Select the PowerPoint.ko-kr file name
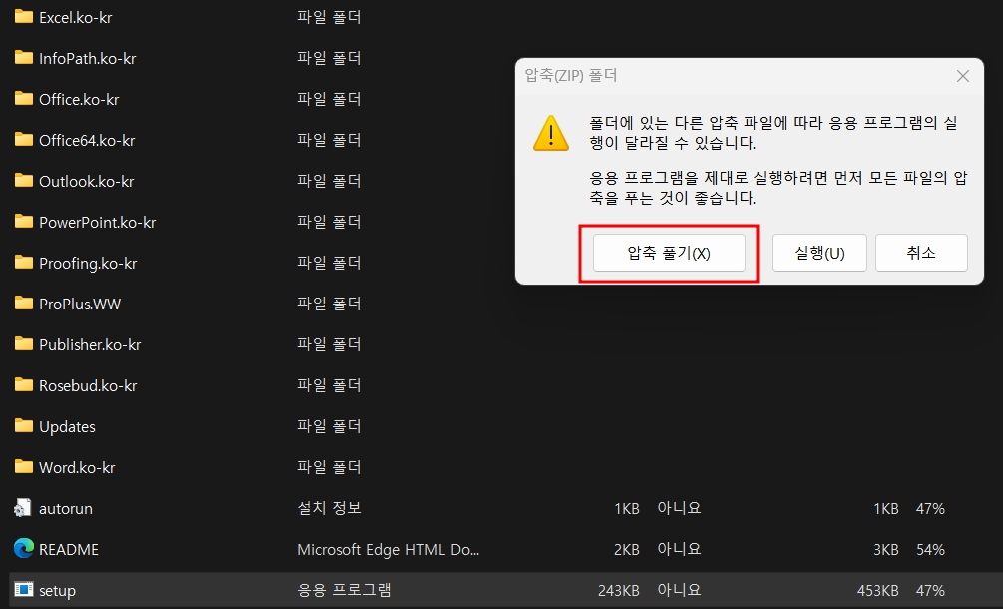Viewport: 1003px width, 609px height. pos(97,223)
